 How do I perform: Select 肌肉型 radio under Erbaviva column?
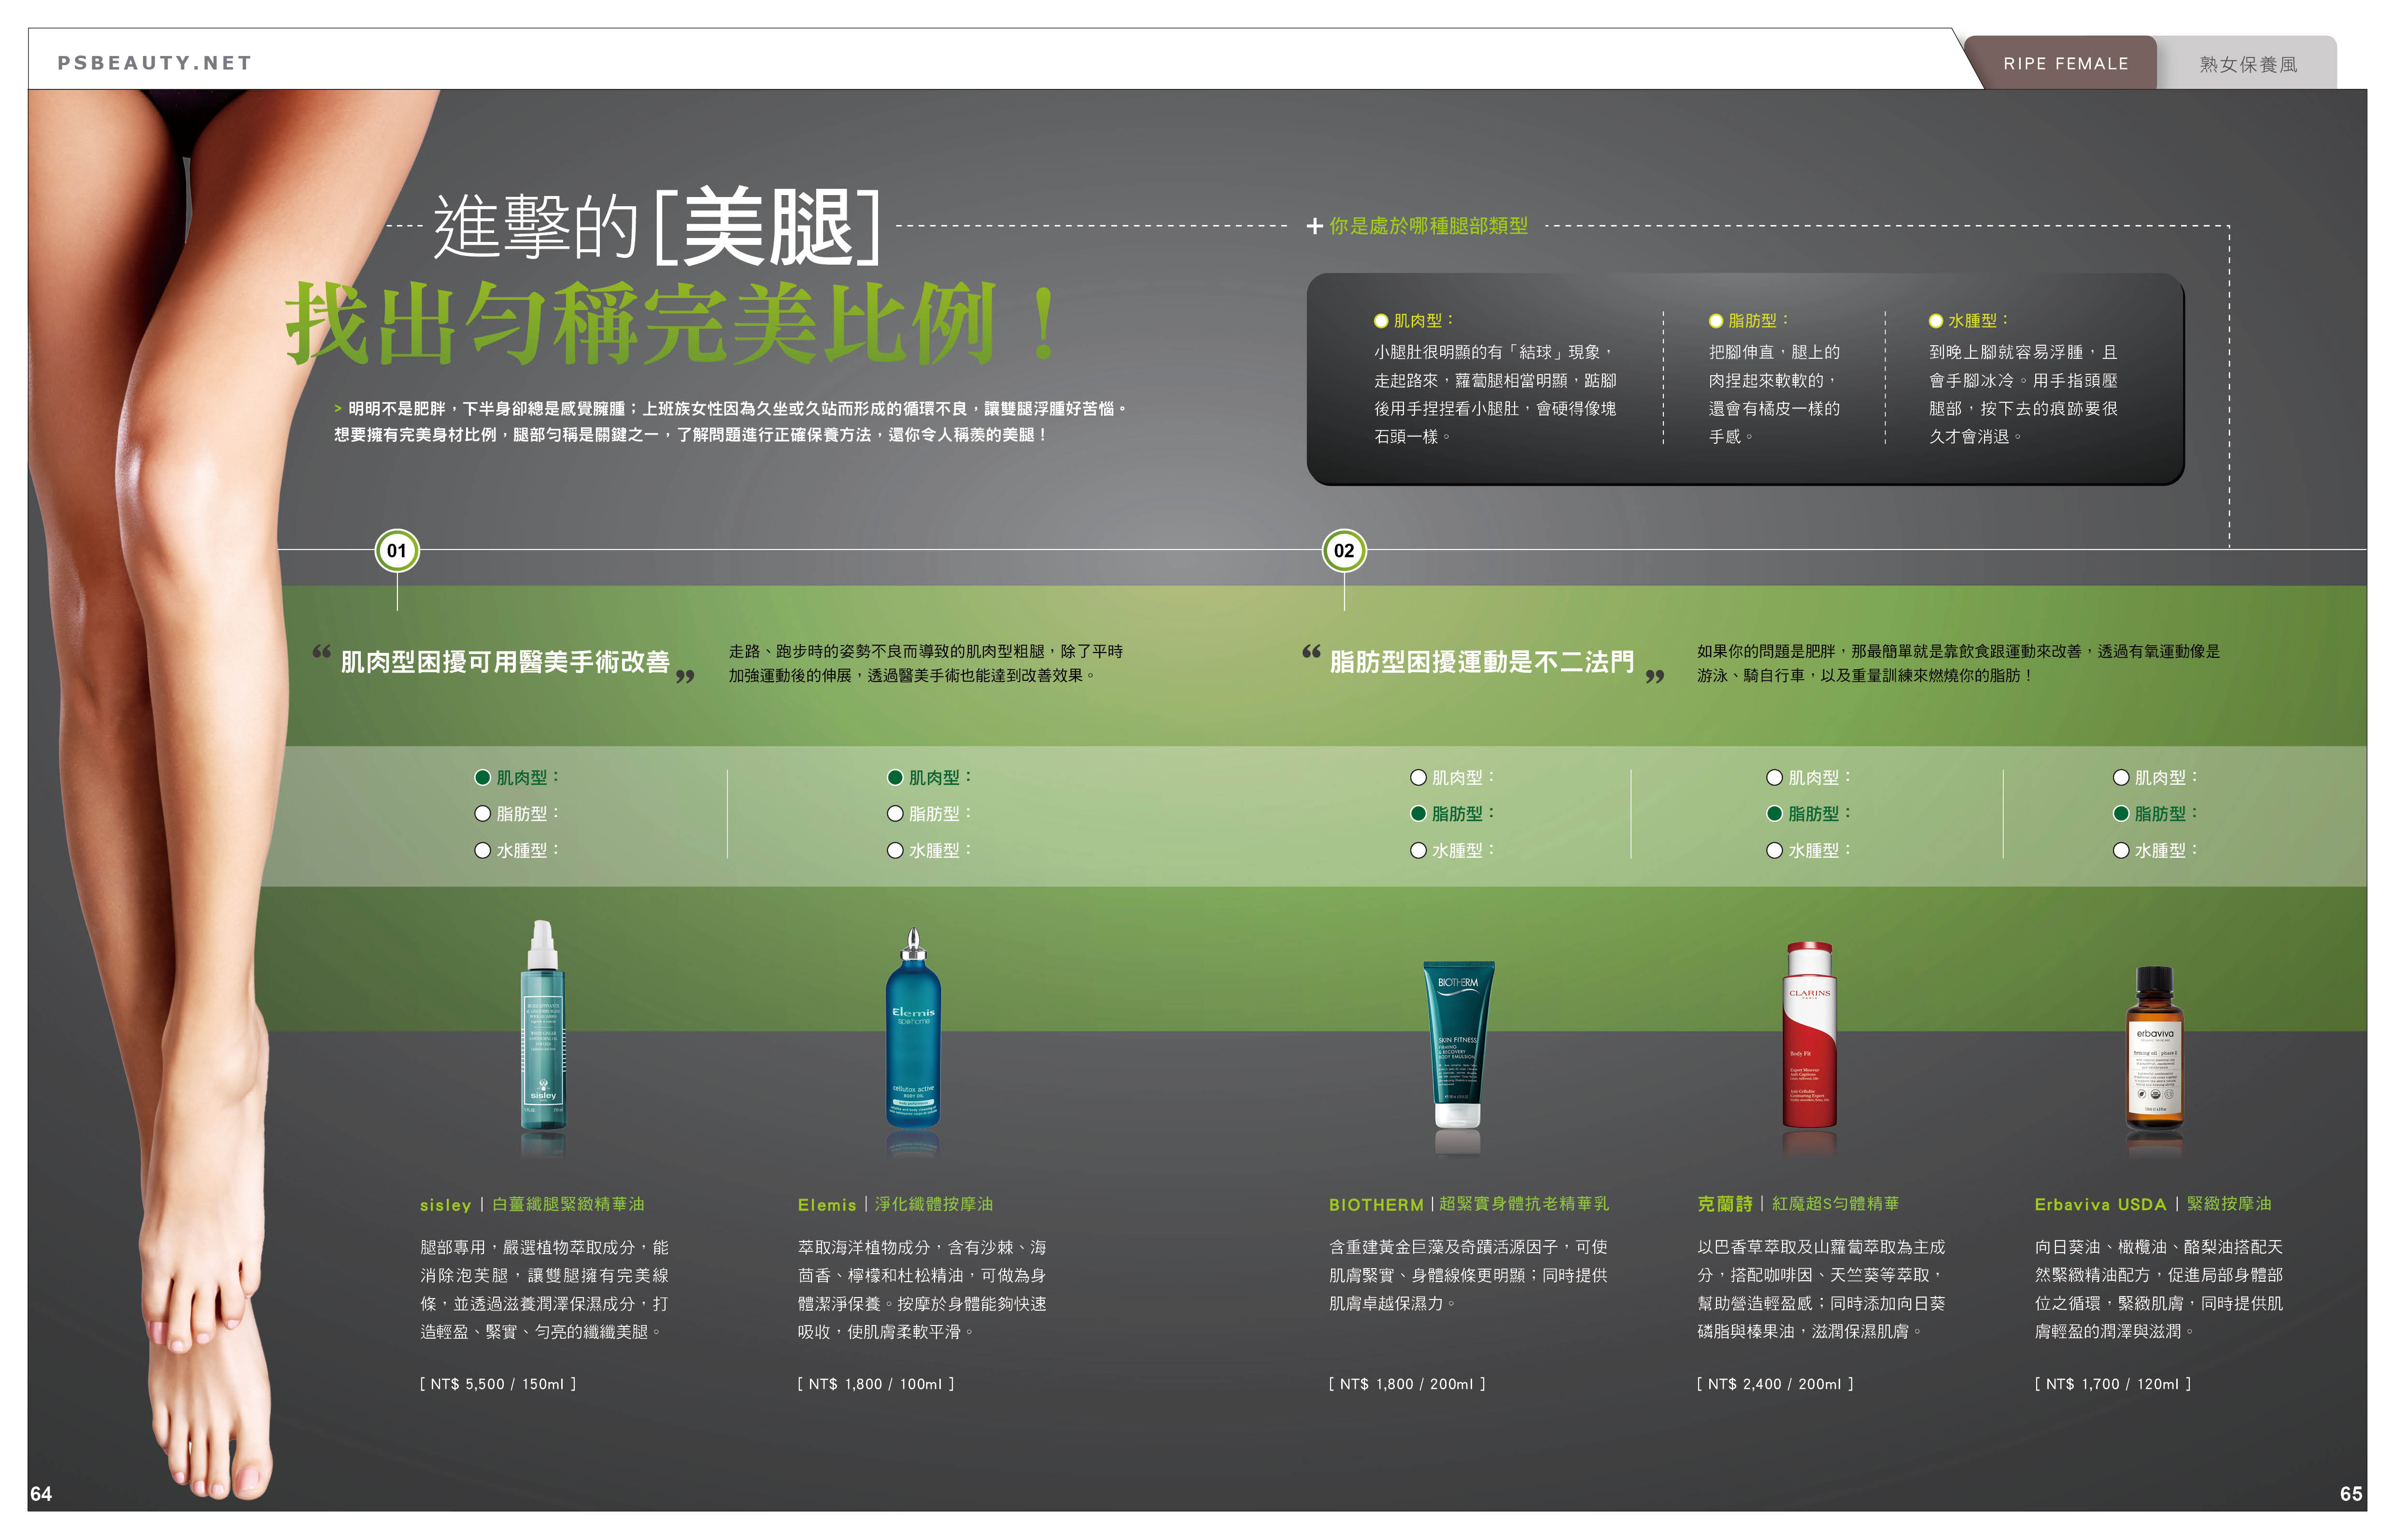tap(2121, 778)
